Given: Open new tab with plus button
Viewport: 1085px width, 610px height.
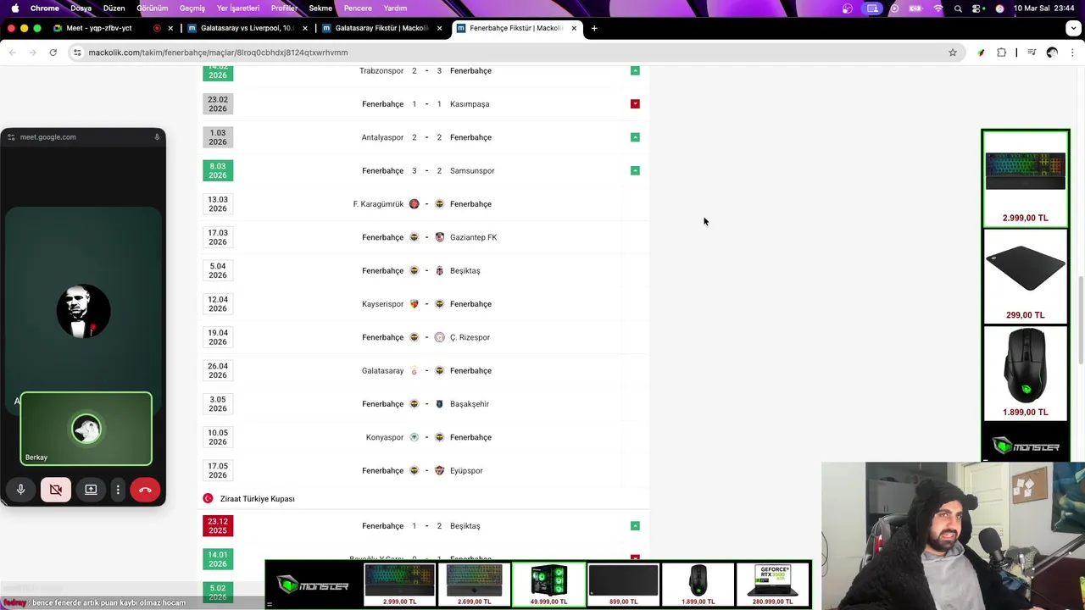Looking at the screenshot, I should pos(594,28).
